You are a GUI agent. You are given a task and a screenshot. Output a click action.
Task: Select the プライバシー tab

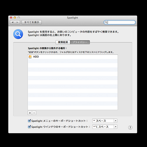click(x=80, y=42)
